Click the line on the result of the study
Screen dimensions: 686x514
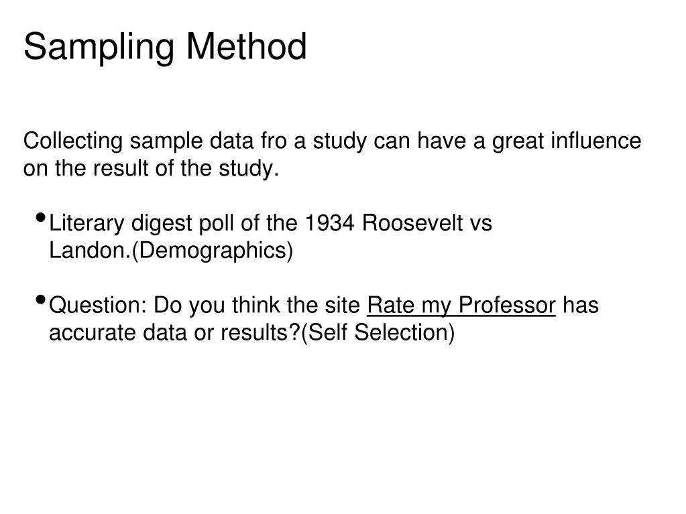[151, 168]
